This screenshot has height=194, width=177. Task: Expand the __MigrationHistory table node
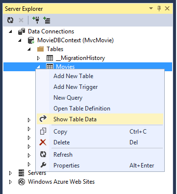coord(38,58)
